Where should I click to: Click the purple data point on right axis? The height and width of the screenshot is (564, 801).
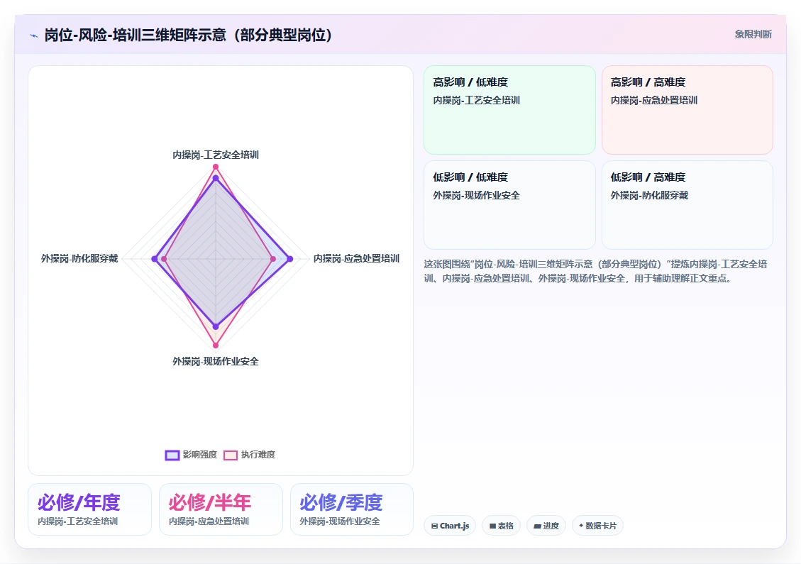(290, 259)
